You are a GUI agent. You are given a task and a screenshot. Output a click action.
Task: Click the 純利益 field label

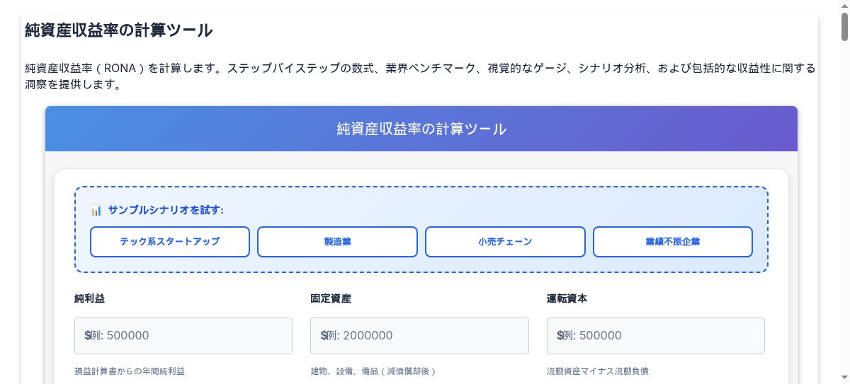[89, 298]
